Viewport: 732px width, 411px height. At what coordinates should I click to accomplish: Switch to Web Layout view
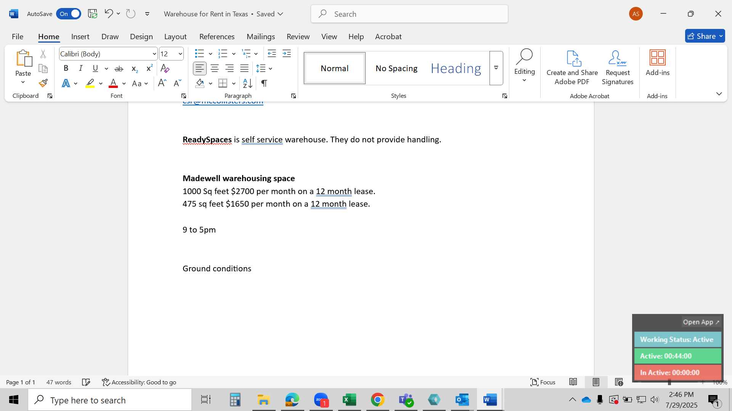[x=619, y=382]
